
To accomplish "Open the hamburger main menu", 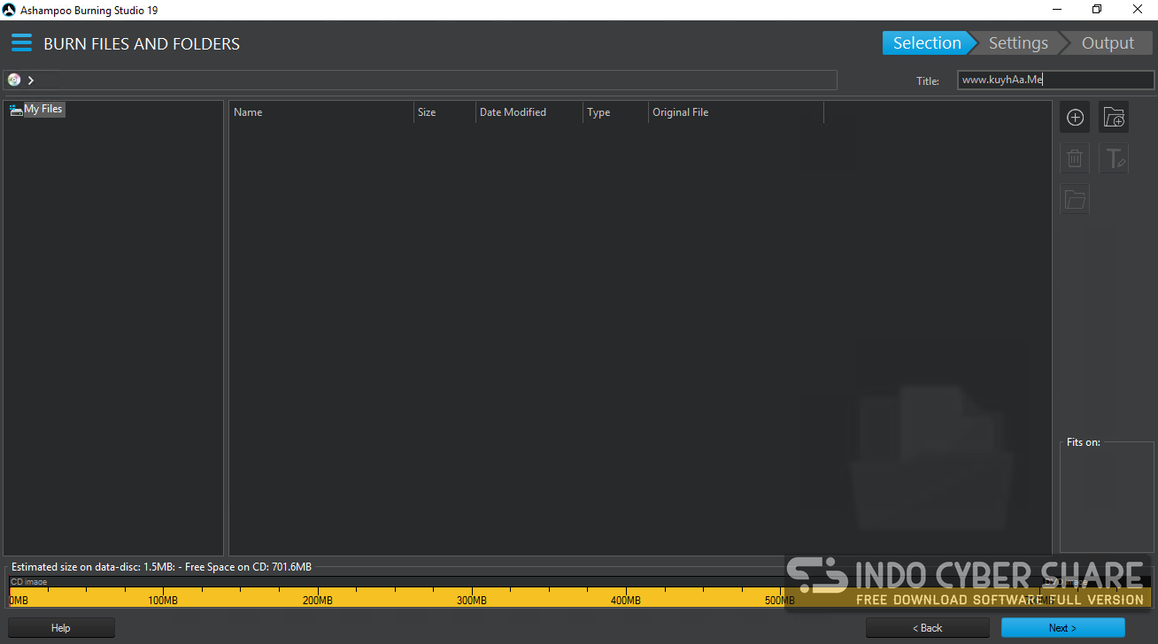I will click(21, 42).
